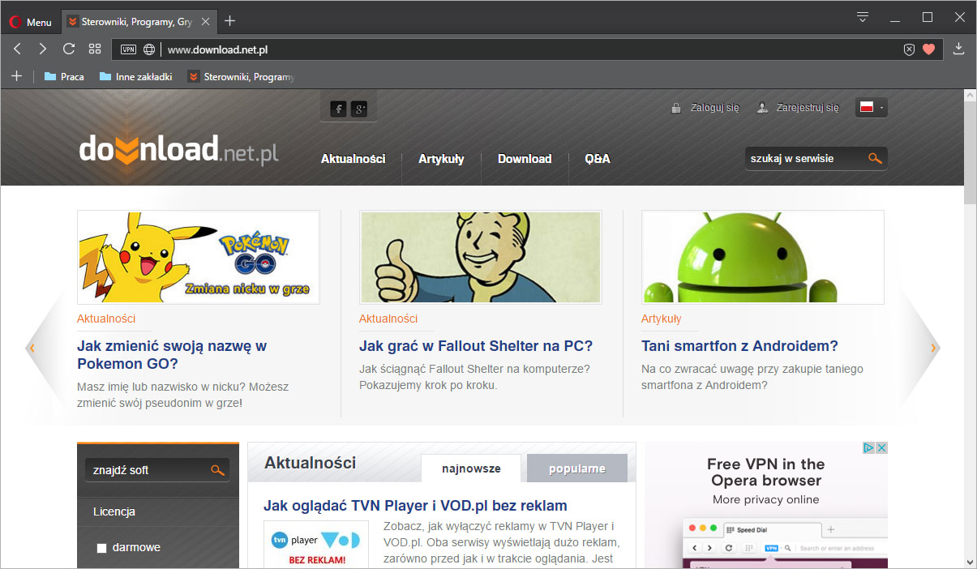Image resolution: width=977 pixels, height=569 pixels.
Task: Close the Sterowniki, Programy tab
Action: click(x=206, y=22)
